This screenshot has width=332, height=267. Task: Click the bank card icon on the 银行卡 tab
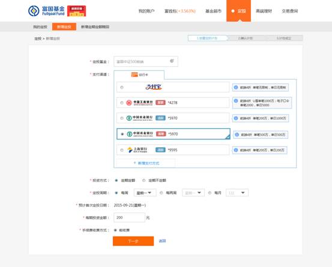[x=134, y=75]
